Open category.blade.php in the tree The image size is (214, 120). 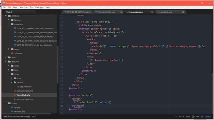click(x=25, y=91)
